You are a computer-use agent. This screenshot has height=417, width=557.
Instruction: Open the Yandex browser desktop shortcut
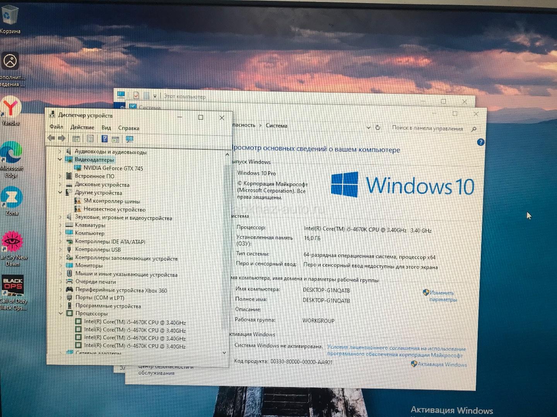[x=11, y=110]
